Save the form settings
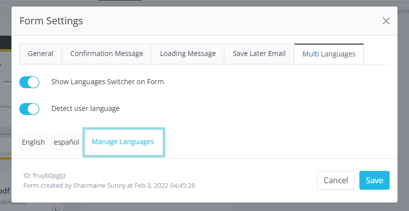Screen dimensions: 409x211 tap(374, 180)
